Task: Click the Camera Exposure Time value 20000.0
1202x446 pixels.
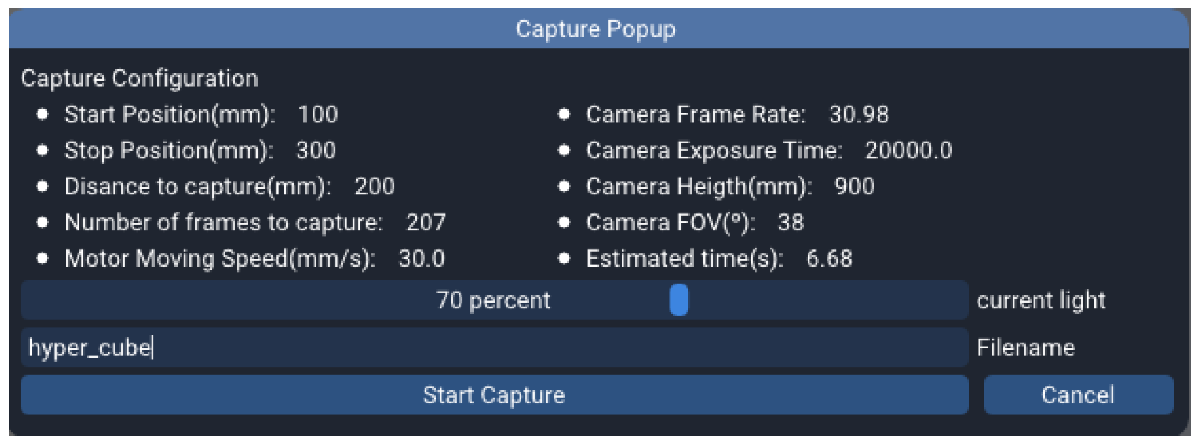Action: pos(908,151)
